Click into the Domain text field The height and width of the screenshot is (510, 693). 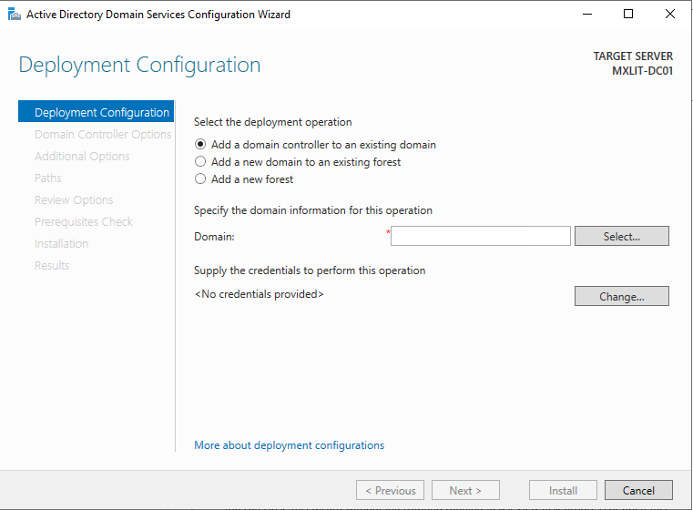click(480, 236)
